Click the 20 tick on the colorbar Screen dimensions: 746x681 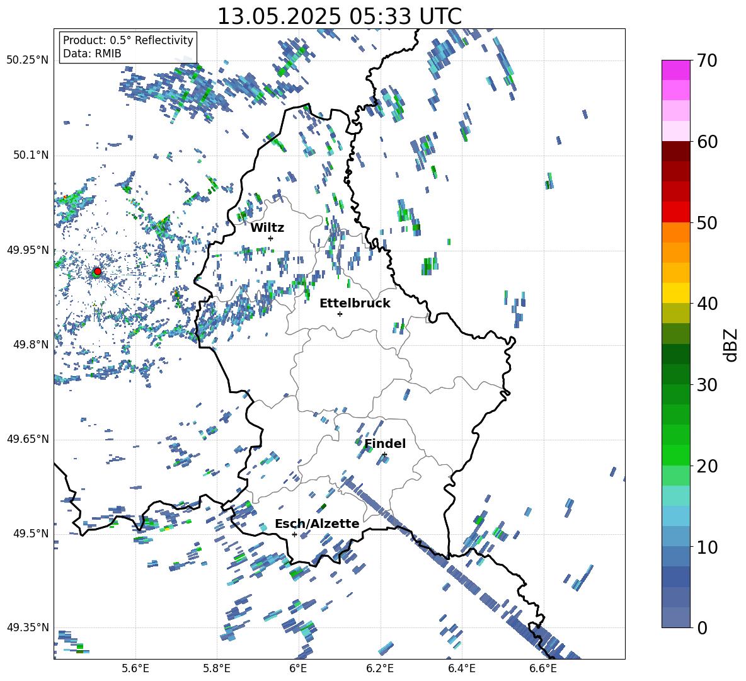point(707,466)
